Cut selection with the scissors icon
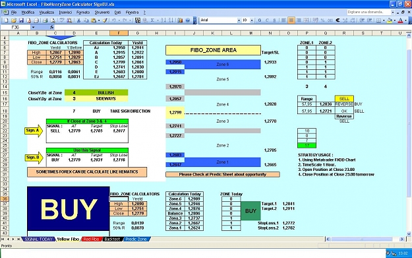Screen dimensions: 412x258 coord(78,20)
